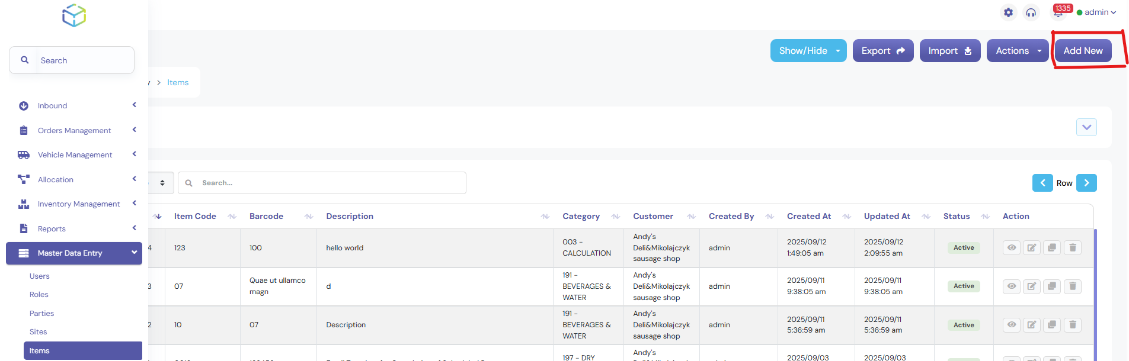
Task: Click edit icon for item code 123
Action: (x=1031, y=247)
